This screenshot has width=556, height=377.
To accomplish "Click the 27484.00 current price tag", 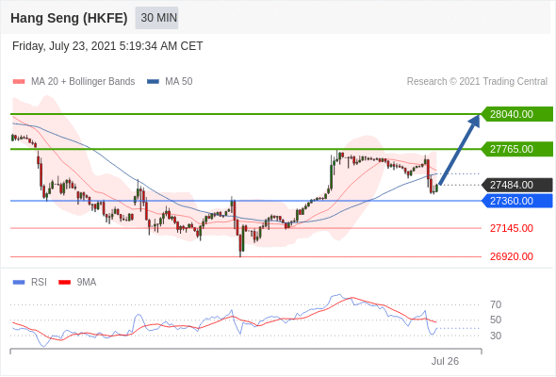I will click(517, 185).
